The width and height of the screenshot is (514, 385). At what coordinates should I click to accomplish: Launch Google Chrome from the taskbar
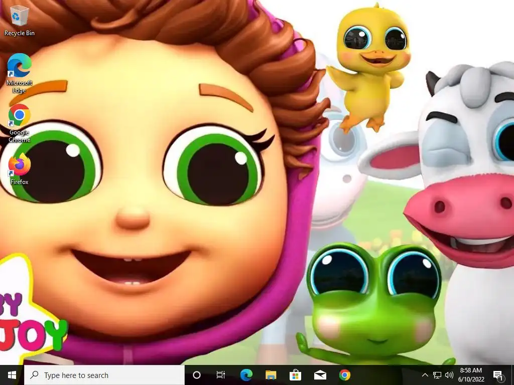click(344, 375)
